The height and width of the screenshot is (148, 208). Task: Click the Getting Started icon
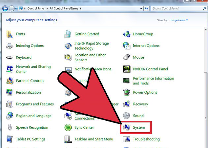(68, 34)
